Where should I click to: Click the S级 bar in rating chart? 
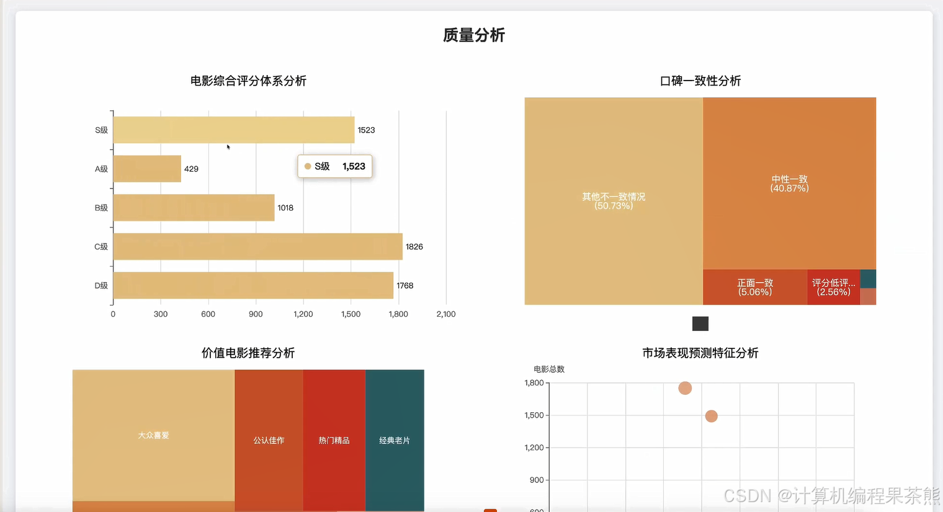234,130
